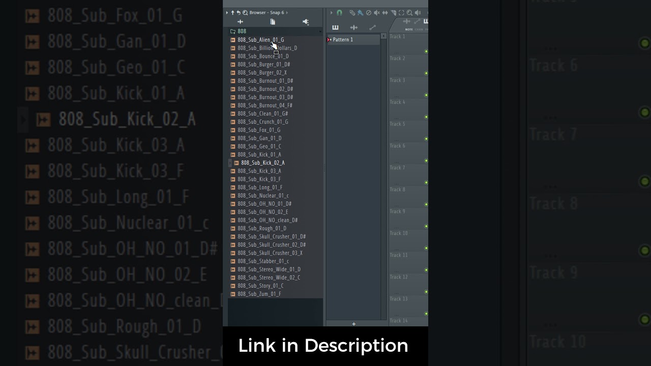The image size is (651, 366).
Task: Mute Track 6 with its green LED
Action: point(426,161)
